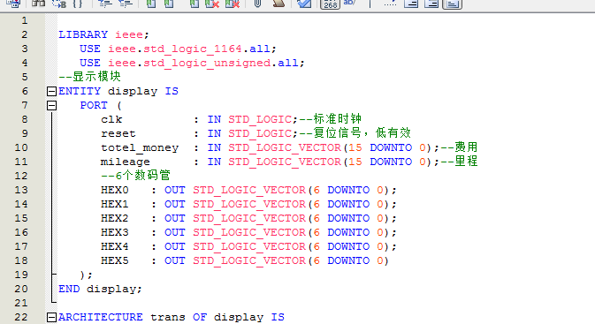Click the Find binoculars icon in the toolbar
Screen dimensions: 595x324
(38, 4)
